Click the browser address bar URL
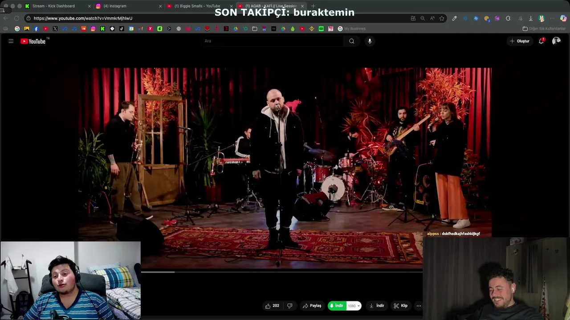The height and width of the screenshot is (320, 570). tap(83, 18)
